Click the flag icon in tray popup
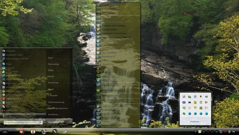The width and height of the screenshot is (239, 135). (207, 108)
